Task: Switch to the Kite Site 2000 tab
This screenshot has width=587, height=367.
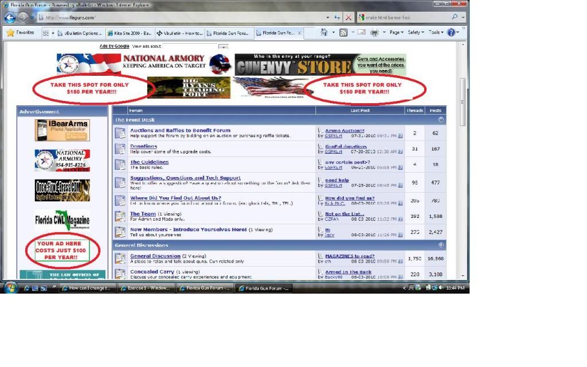Action: coord(130,33)
